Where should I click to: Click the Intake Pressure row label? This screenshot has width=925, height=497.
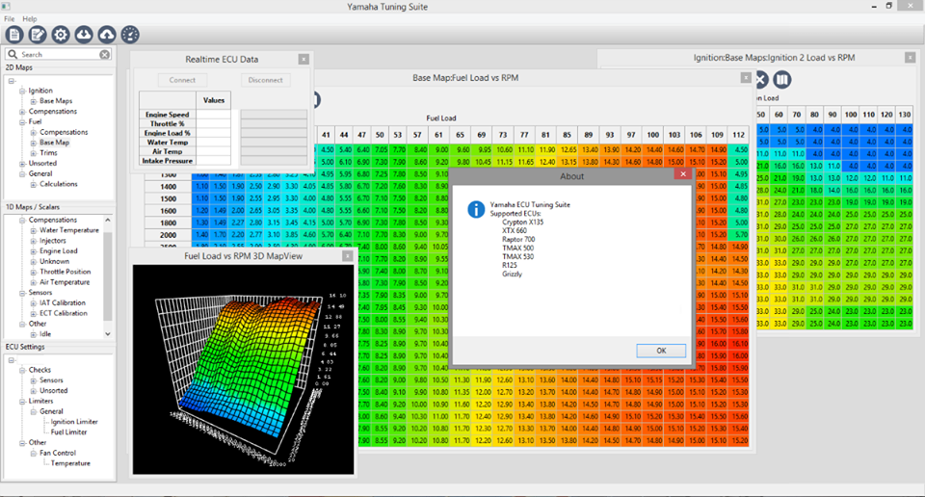click(168, 160)
